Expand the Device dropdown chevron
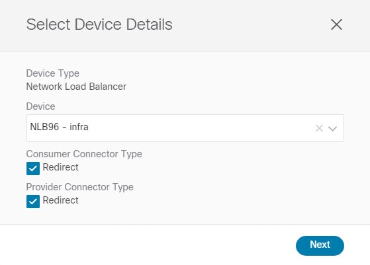 [x=332, y=128]
